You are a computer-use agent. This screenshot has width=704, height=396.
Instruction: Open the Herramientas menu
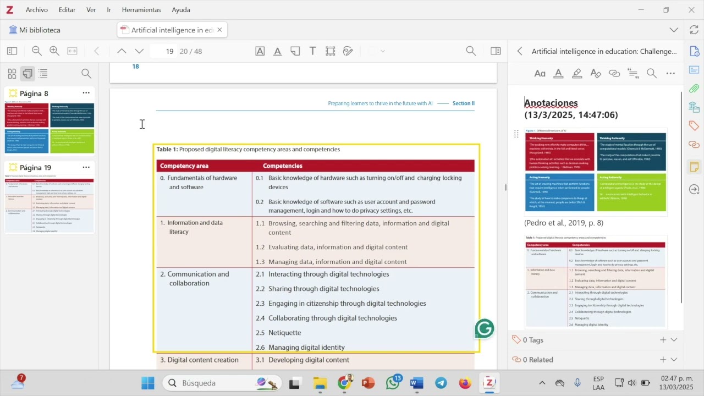[x=141, y=10]
